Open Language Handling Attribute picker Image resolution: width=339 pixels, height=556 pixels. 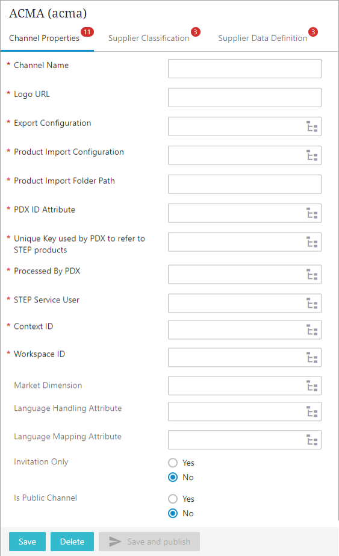tap(312, 411)
